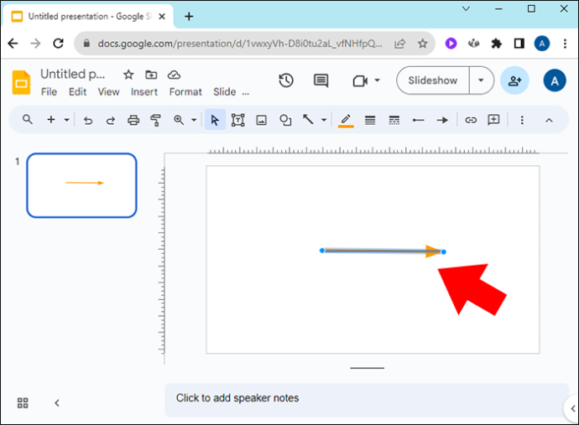Open version history clock icon
579x425 pixels.
coord(286,80)
